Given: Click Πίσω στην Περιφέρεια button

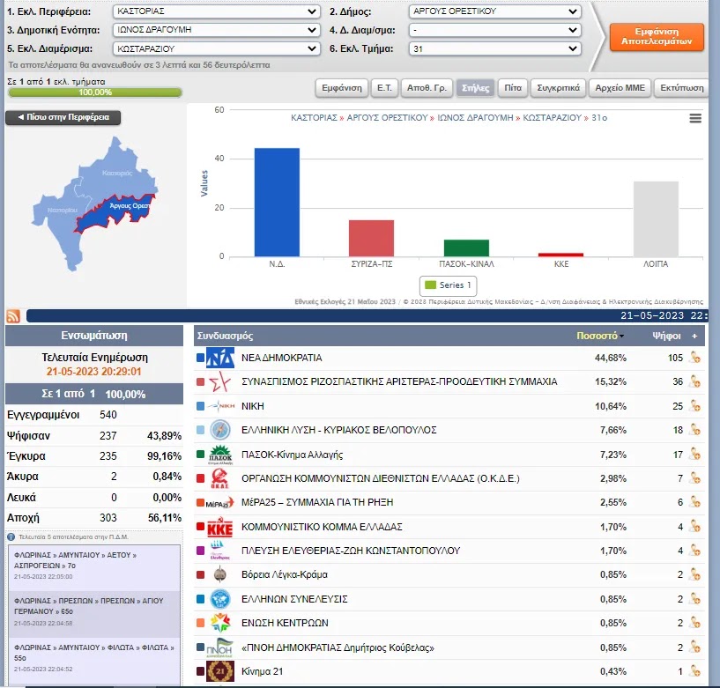Looking at the screenshot, I should point(63,117).
